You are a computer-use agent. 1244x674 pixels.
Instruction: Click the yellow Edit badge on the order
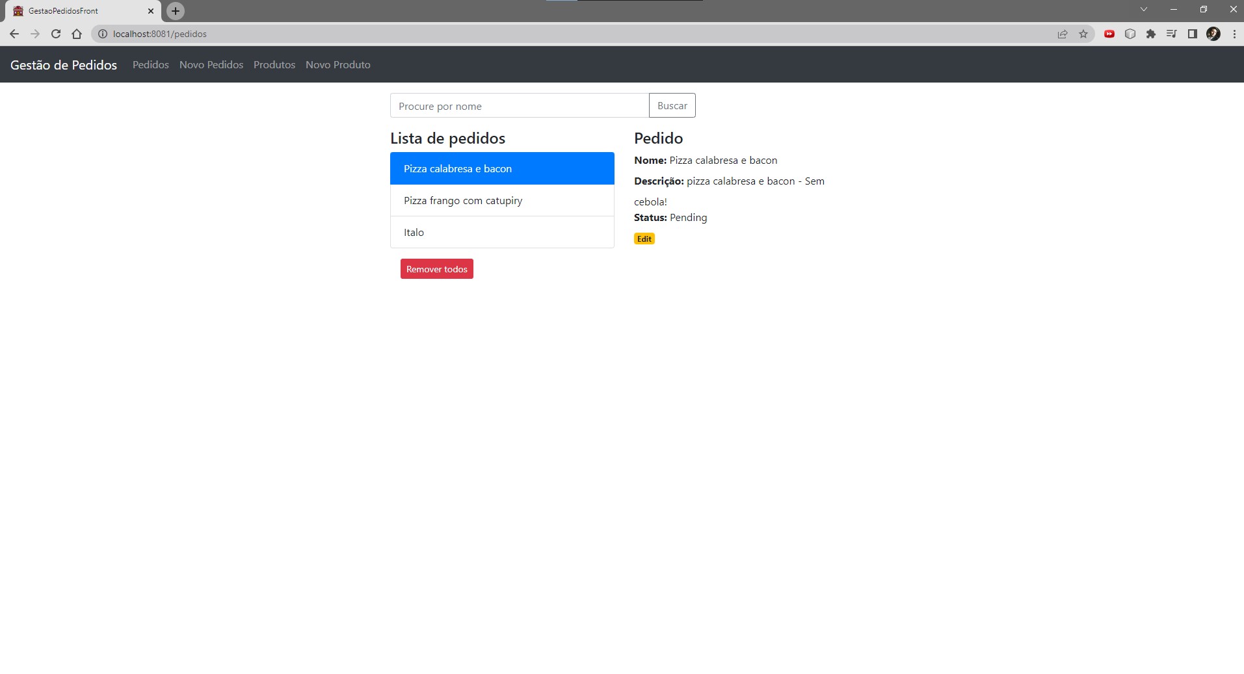coord(643,239)
